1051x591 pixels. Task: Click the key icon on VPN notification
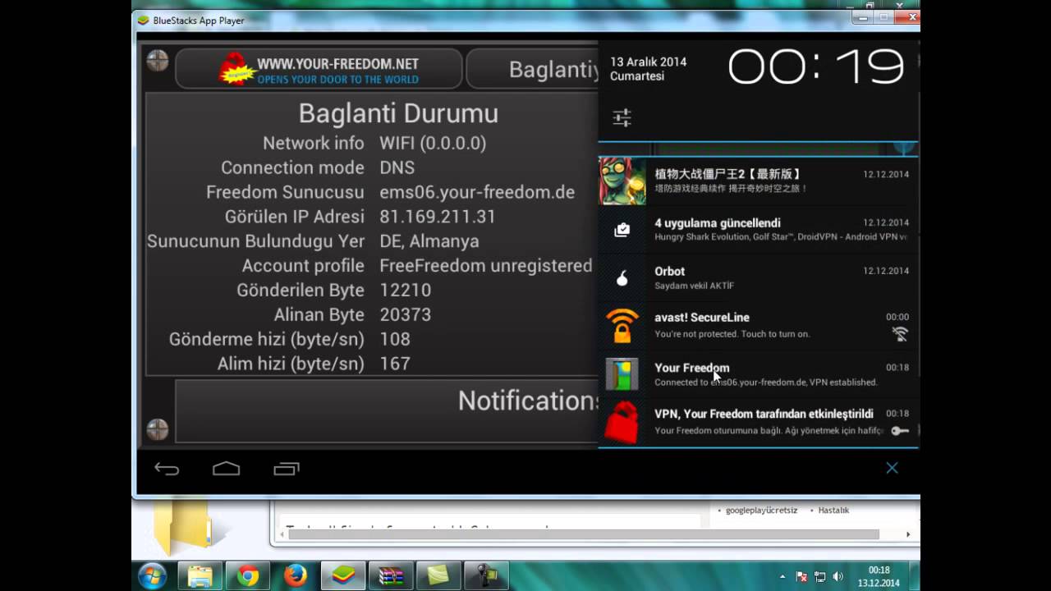[x=900, y=430]
